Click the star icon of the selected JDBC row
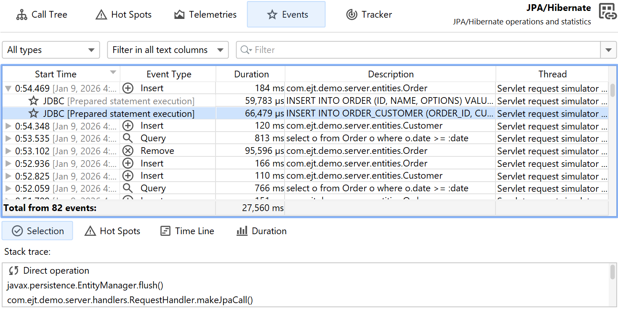 [x=34, y=114]
